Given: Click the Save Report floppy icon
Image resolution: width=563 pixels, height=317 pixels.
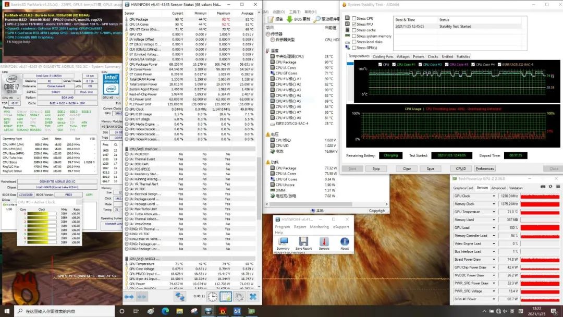Looking at the screenshot, I should (303, 242).
